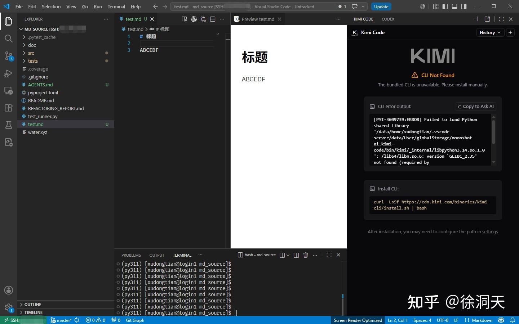Open the Selection menu
The width and height of the screenshot is (519, 324).
[x=51, y=6]
